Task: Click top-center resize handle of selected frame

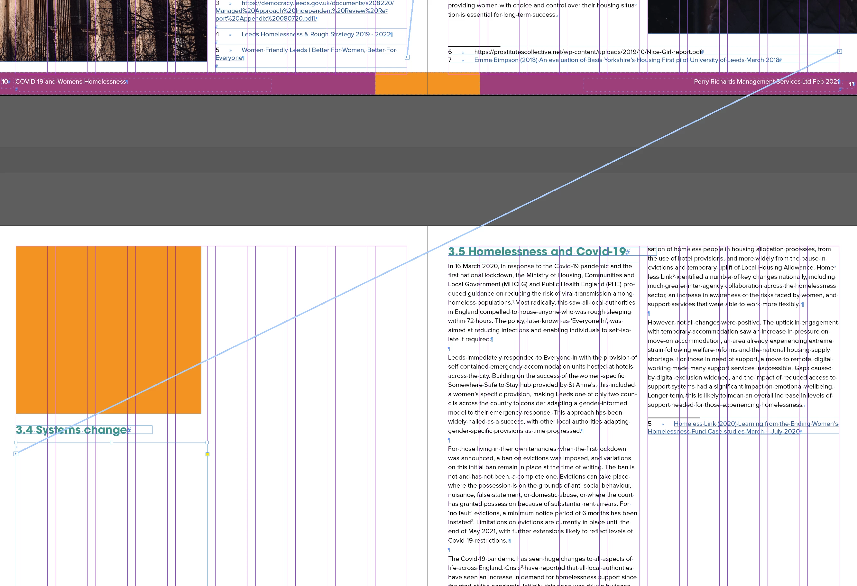Action: 111,443
